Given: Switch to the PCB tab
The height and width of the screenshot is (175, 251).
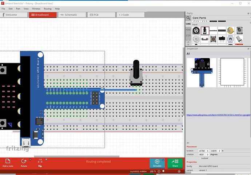Looking at the screenshot, I should coord(101,15).
